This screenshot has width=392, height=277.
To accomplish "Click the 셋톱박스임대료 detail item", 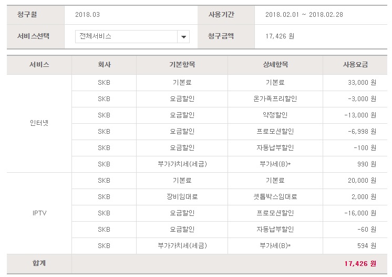I will (275, 196).
